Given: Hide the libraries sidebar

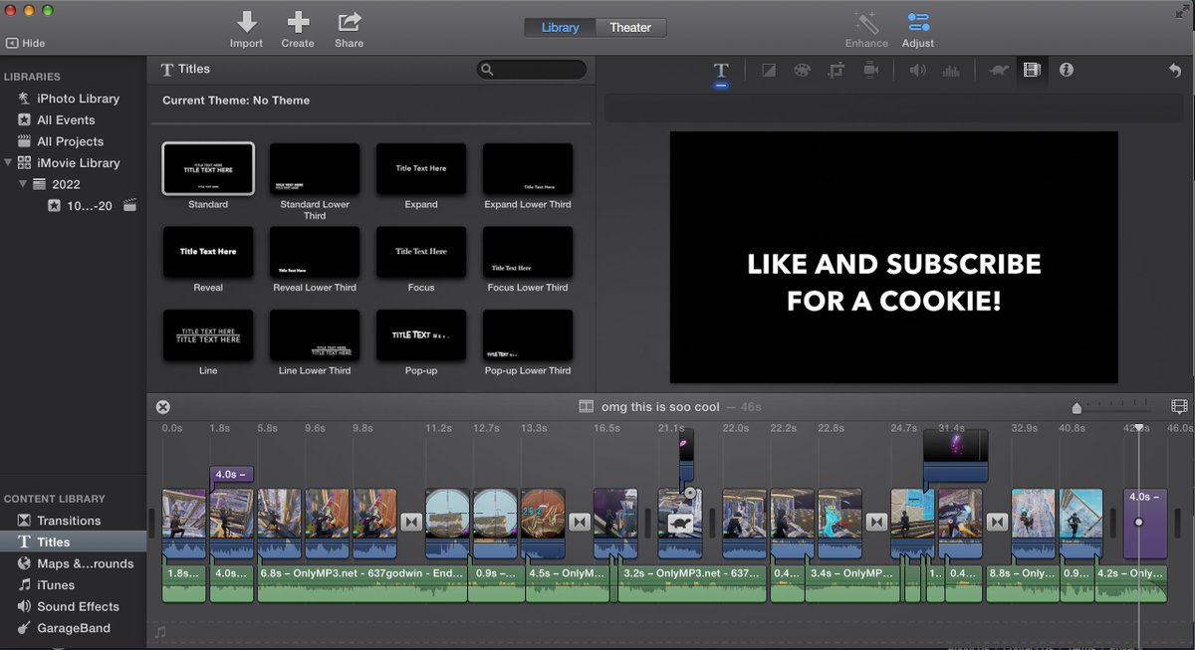Looking at the screenshot, I should (25, 44).
